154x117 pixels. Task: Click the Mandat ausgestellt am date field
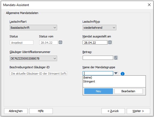pos(95,42)
